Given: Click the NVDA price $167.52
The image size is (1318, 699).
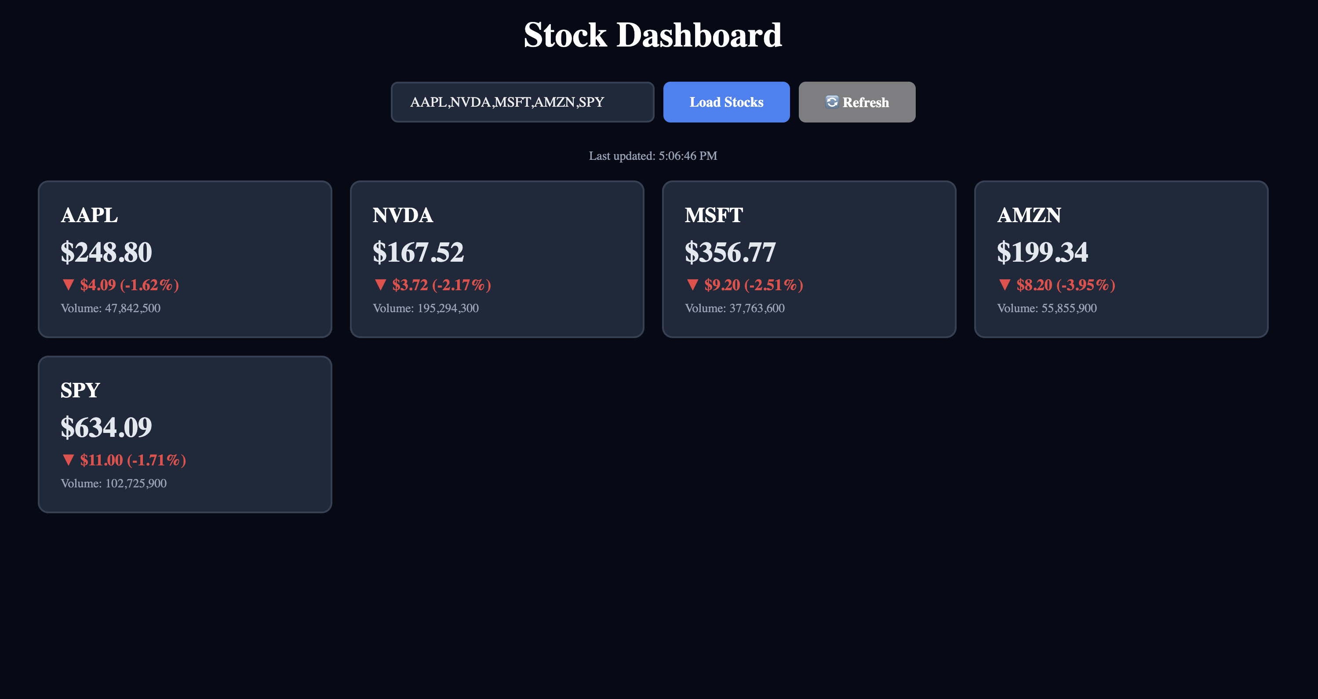Looking at the screenshot, I should pyautogui.click(x=418, y=252).
